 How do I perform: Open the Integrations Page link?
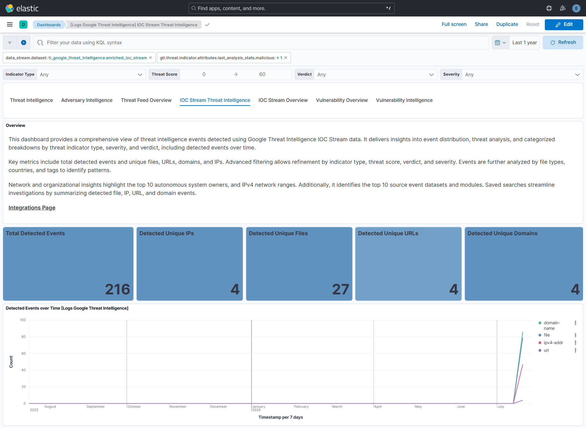pyautogui.click(x=32, y=208)
